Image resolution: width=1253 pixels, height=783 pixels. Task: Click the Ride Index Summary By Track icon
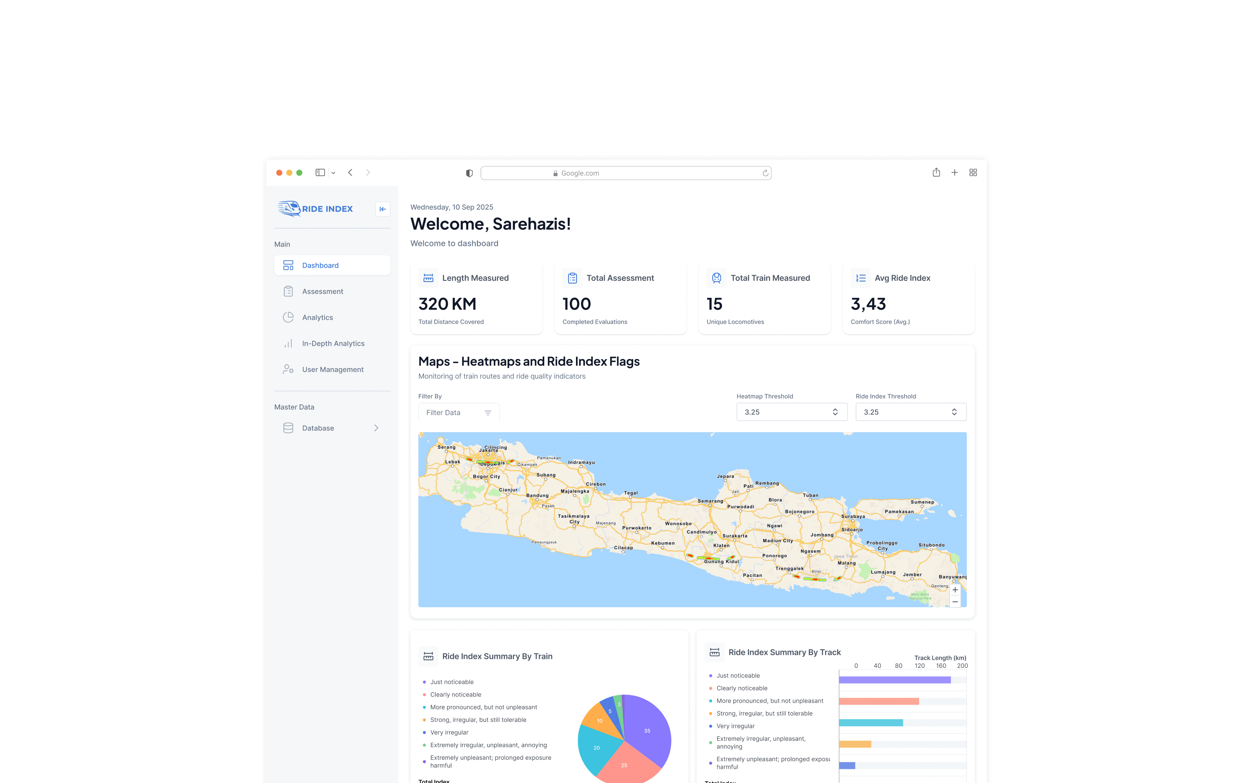click(715, 652)
